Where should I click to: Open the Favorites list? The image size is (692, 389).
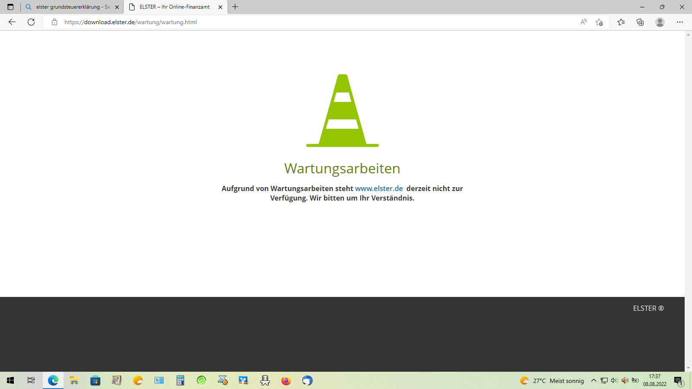click(621, 22)
